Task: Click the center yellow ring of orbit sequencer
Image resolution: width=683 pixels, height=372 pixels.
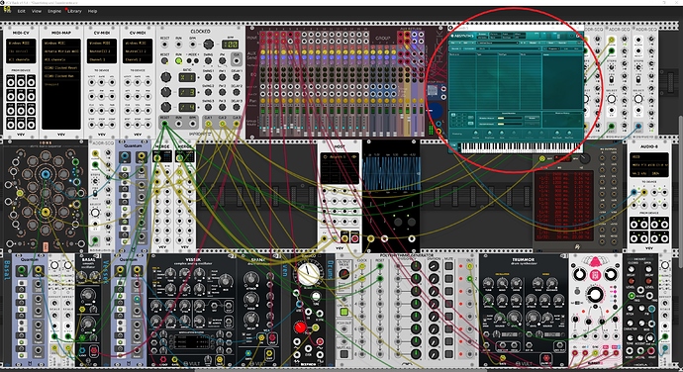Action: click(46, 213)
